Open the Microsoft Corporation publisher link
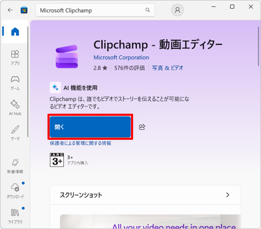The height and width of the screenshot is (229, 261). (x=121, y=57)
